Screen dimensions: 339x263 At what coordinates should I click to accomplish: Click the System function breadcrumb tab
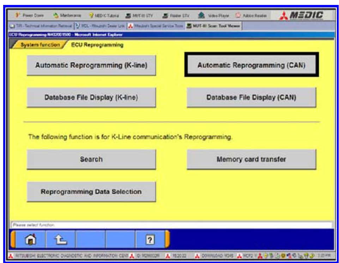(40, 45)
